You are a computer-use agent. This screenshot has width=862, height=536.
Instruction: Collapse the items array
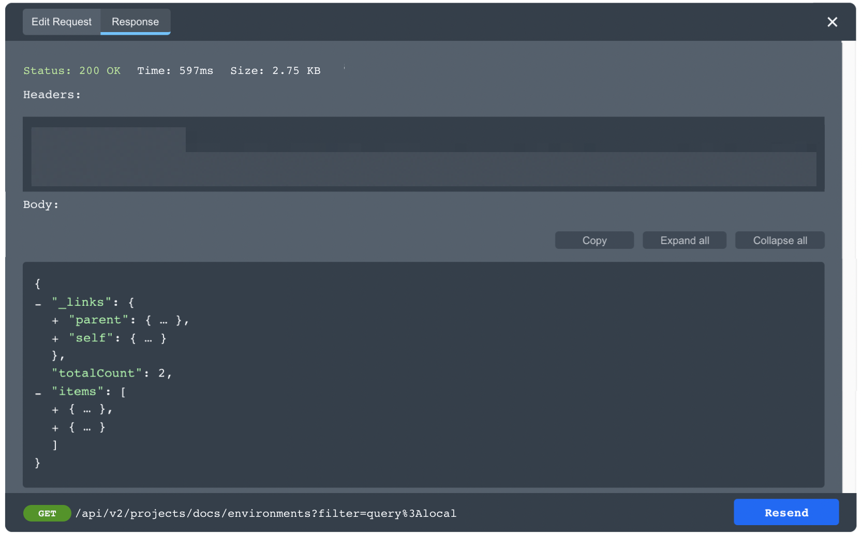[x=37, y=392]
